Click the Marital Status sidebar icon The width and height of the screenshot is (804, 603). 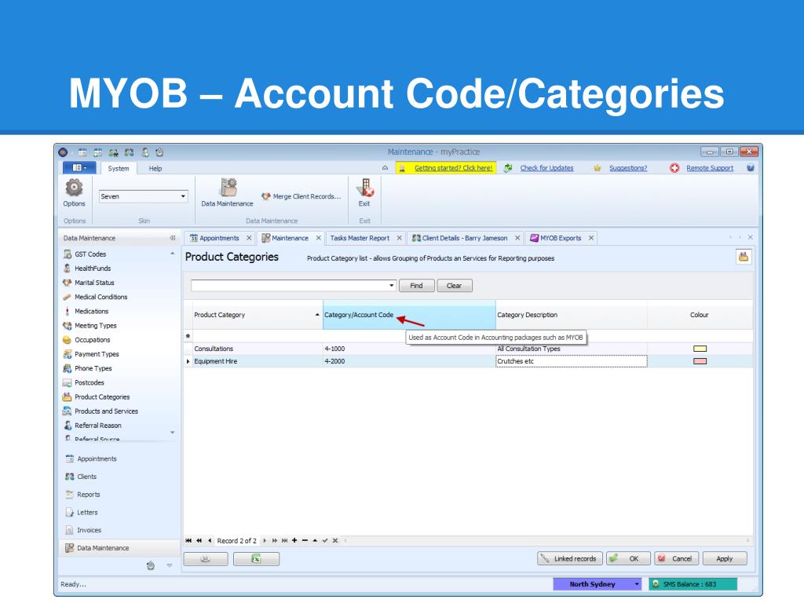pyautogui.click(x=68, y=283)
